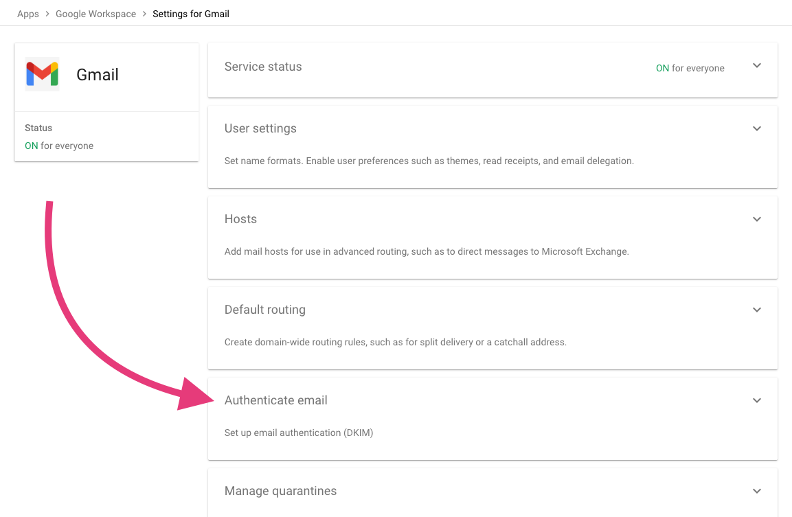The height and width of the screenshot is (517, 792).
Task: Expand the Service status chevron
Action: tap(757, 66)
